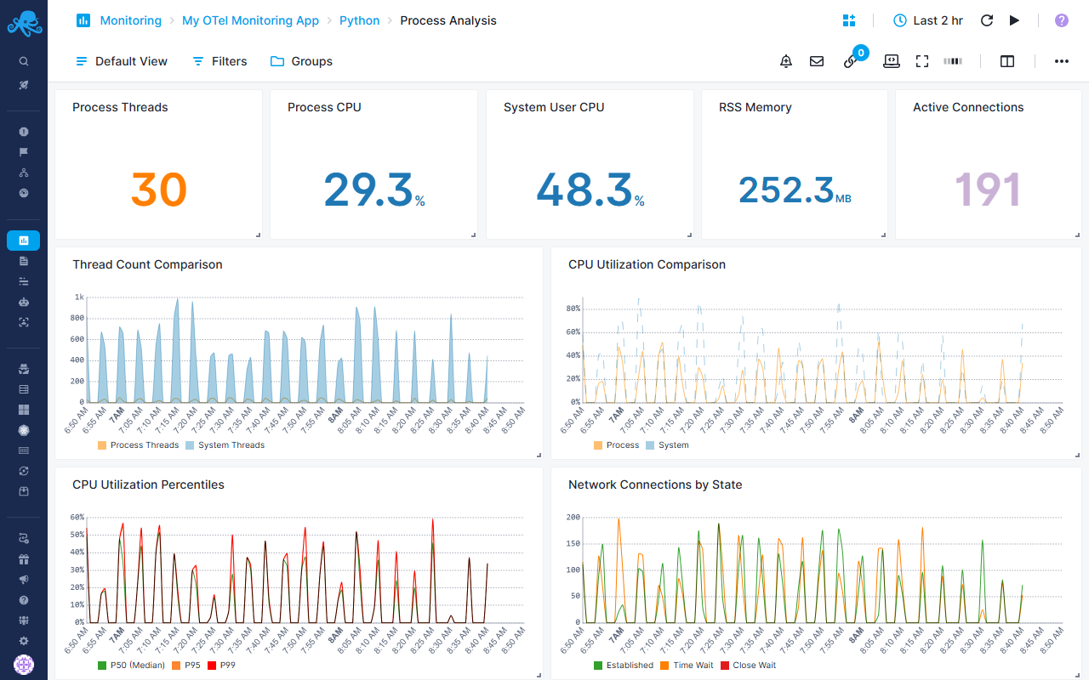Hide Process Threads series via chart legend
1089x680 pixels.
pos(143,445)
